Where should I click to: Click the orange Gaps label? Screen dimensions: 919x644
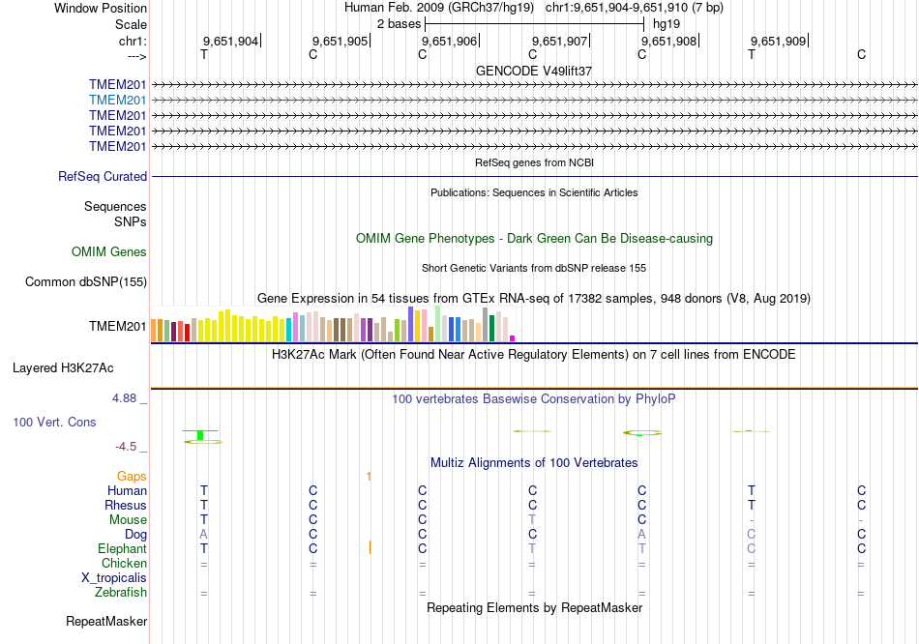(x=132, y=477)
